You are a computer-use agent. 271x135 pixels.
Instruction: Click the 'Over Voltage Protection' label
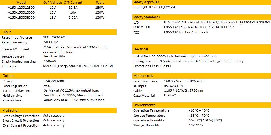[x=21, y=116]
